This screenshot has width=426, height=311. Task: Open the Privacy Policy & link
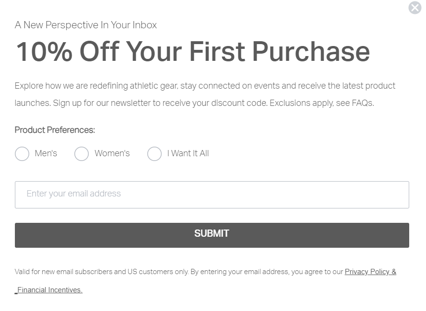(370, 272)
